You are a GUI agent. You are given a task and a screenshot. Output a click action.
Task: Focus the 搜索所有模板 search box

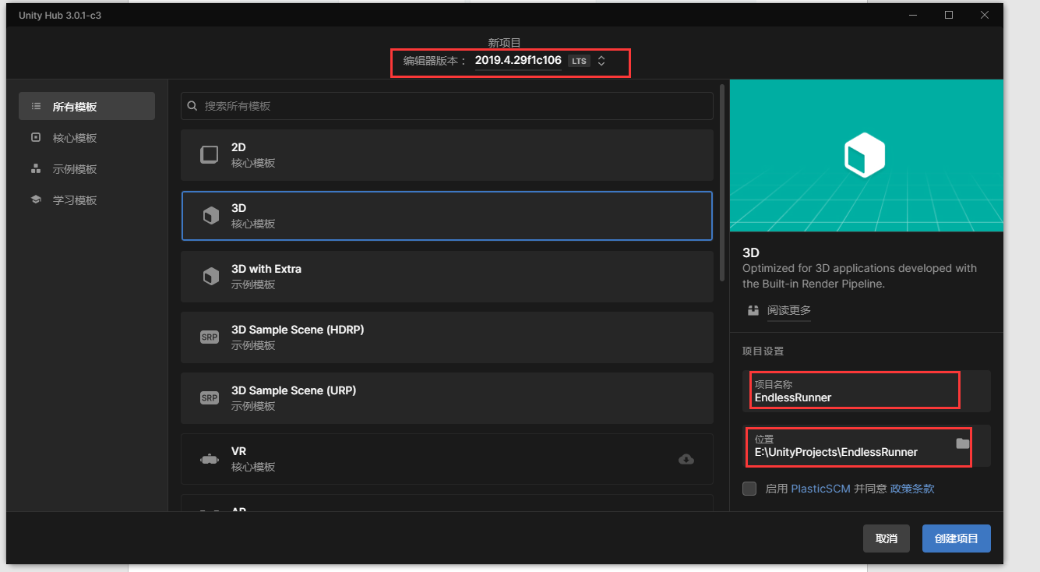click(x=447, y=106)
